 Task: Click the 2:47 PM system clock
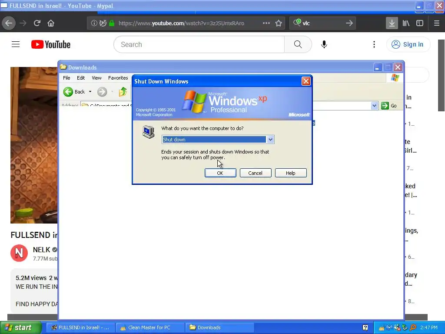pos(429,327)
